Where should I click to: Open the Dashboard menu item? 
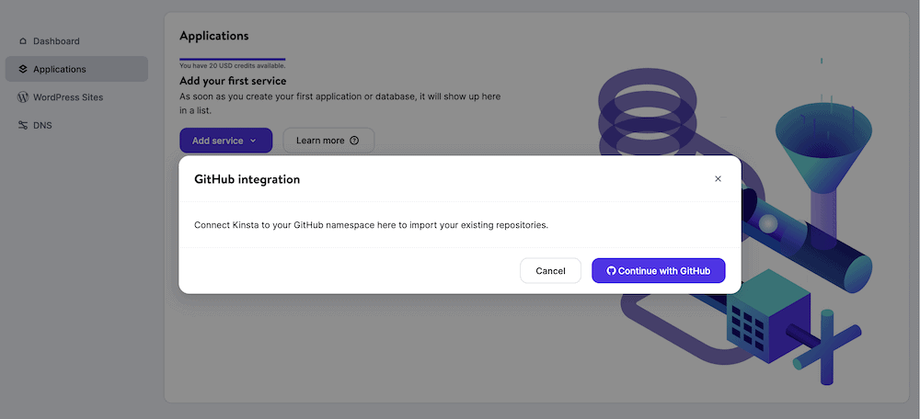pyautogui.click(x=56, y=41)
